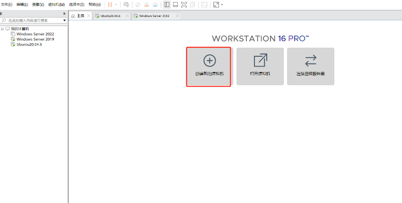This screenshot has width=402, height=203.
Task: Select Windows Server 2019 in library tree
Action: click(35, 39)
